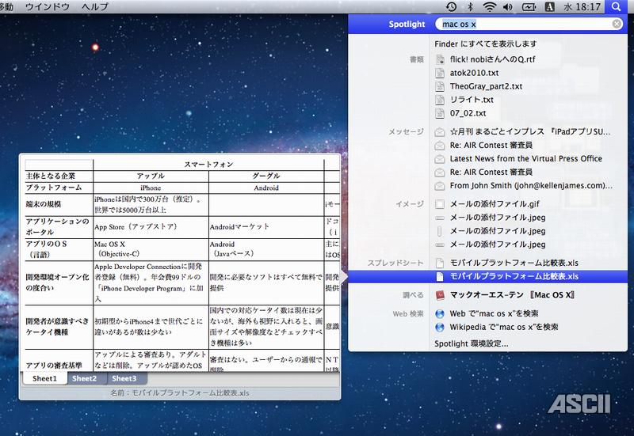
Task: Open the メールの添付ファイル.gif image result
Action: [495, 203]
